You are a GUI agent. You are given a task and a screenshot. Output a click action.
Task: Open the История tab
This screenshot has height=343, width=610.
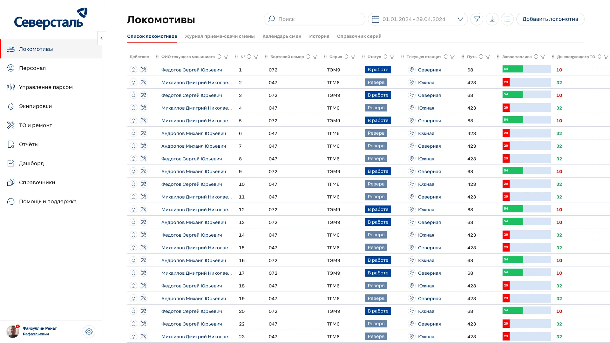319,36
